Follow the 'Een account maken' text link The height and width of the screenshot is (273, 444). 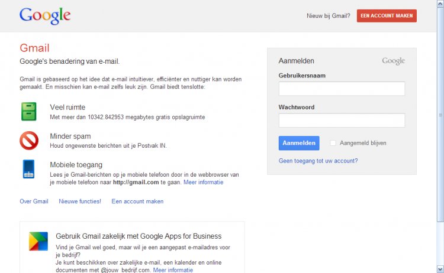click(x=137, y=201)
